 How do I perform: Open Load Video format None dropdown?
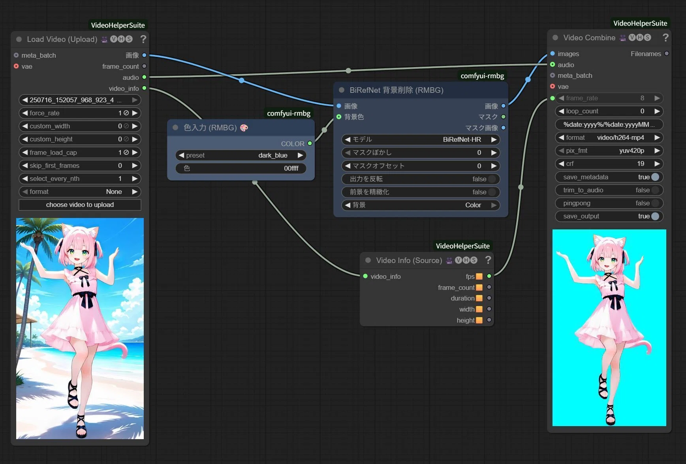coord(80,192)
